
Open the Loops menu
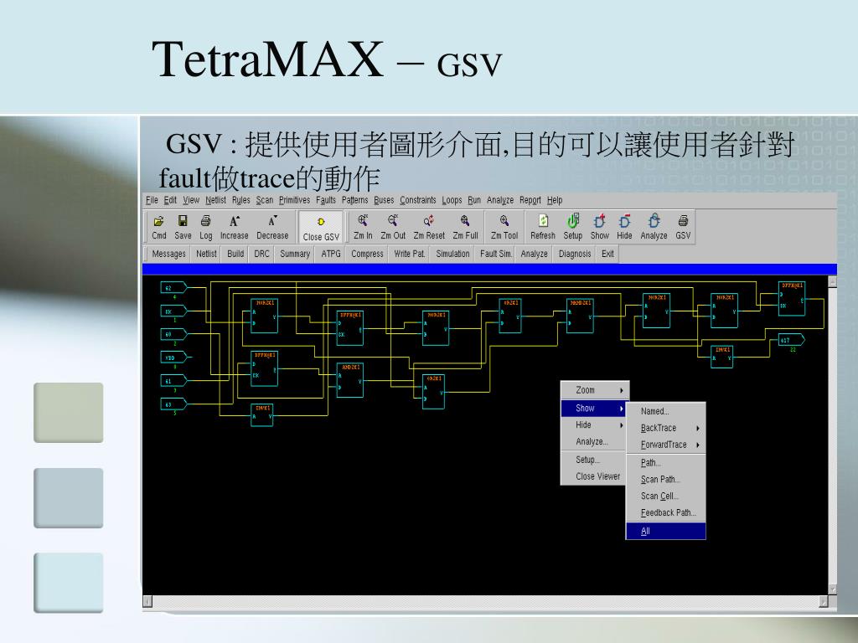pyautogui.click(x=452, y=200)
